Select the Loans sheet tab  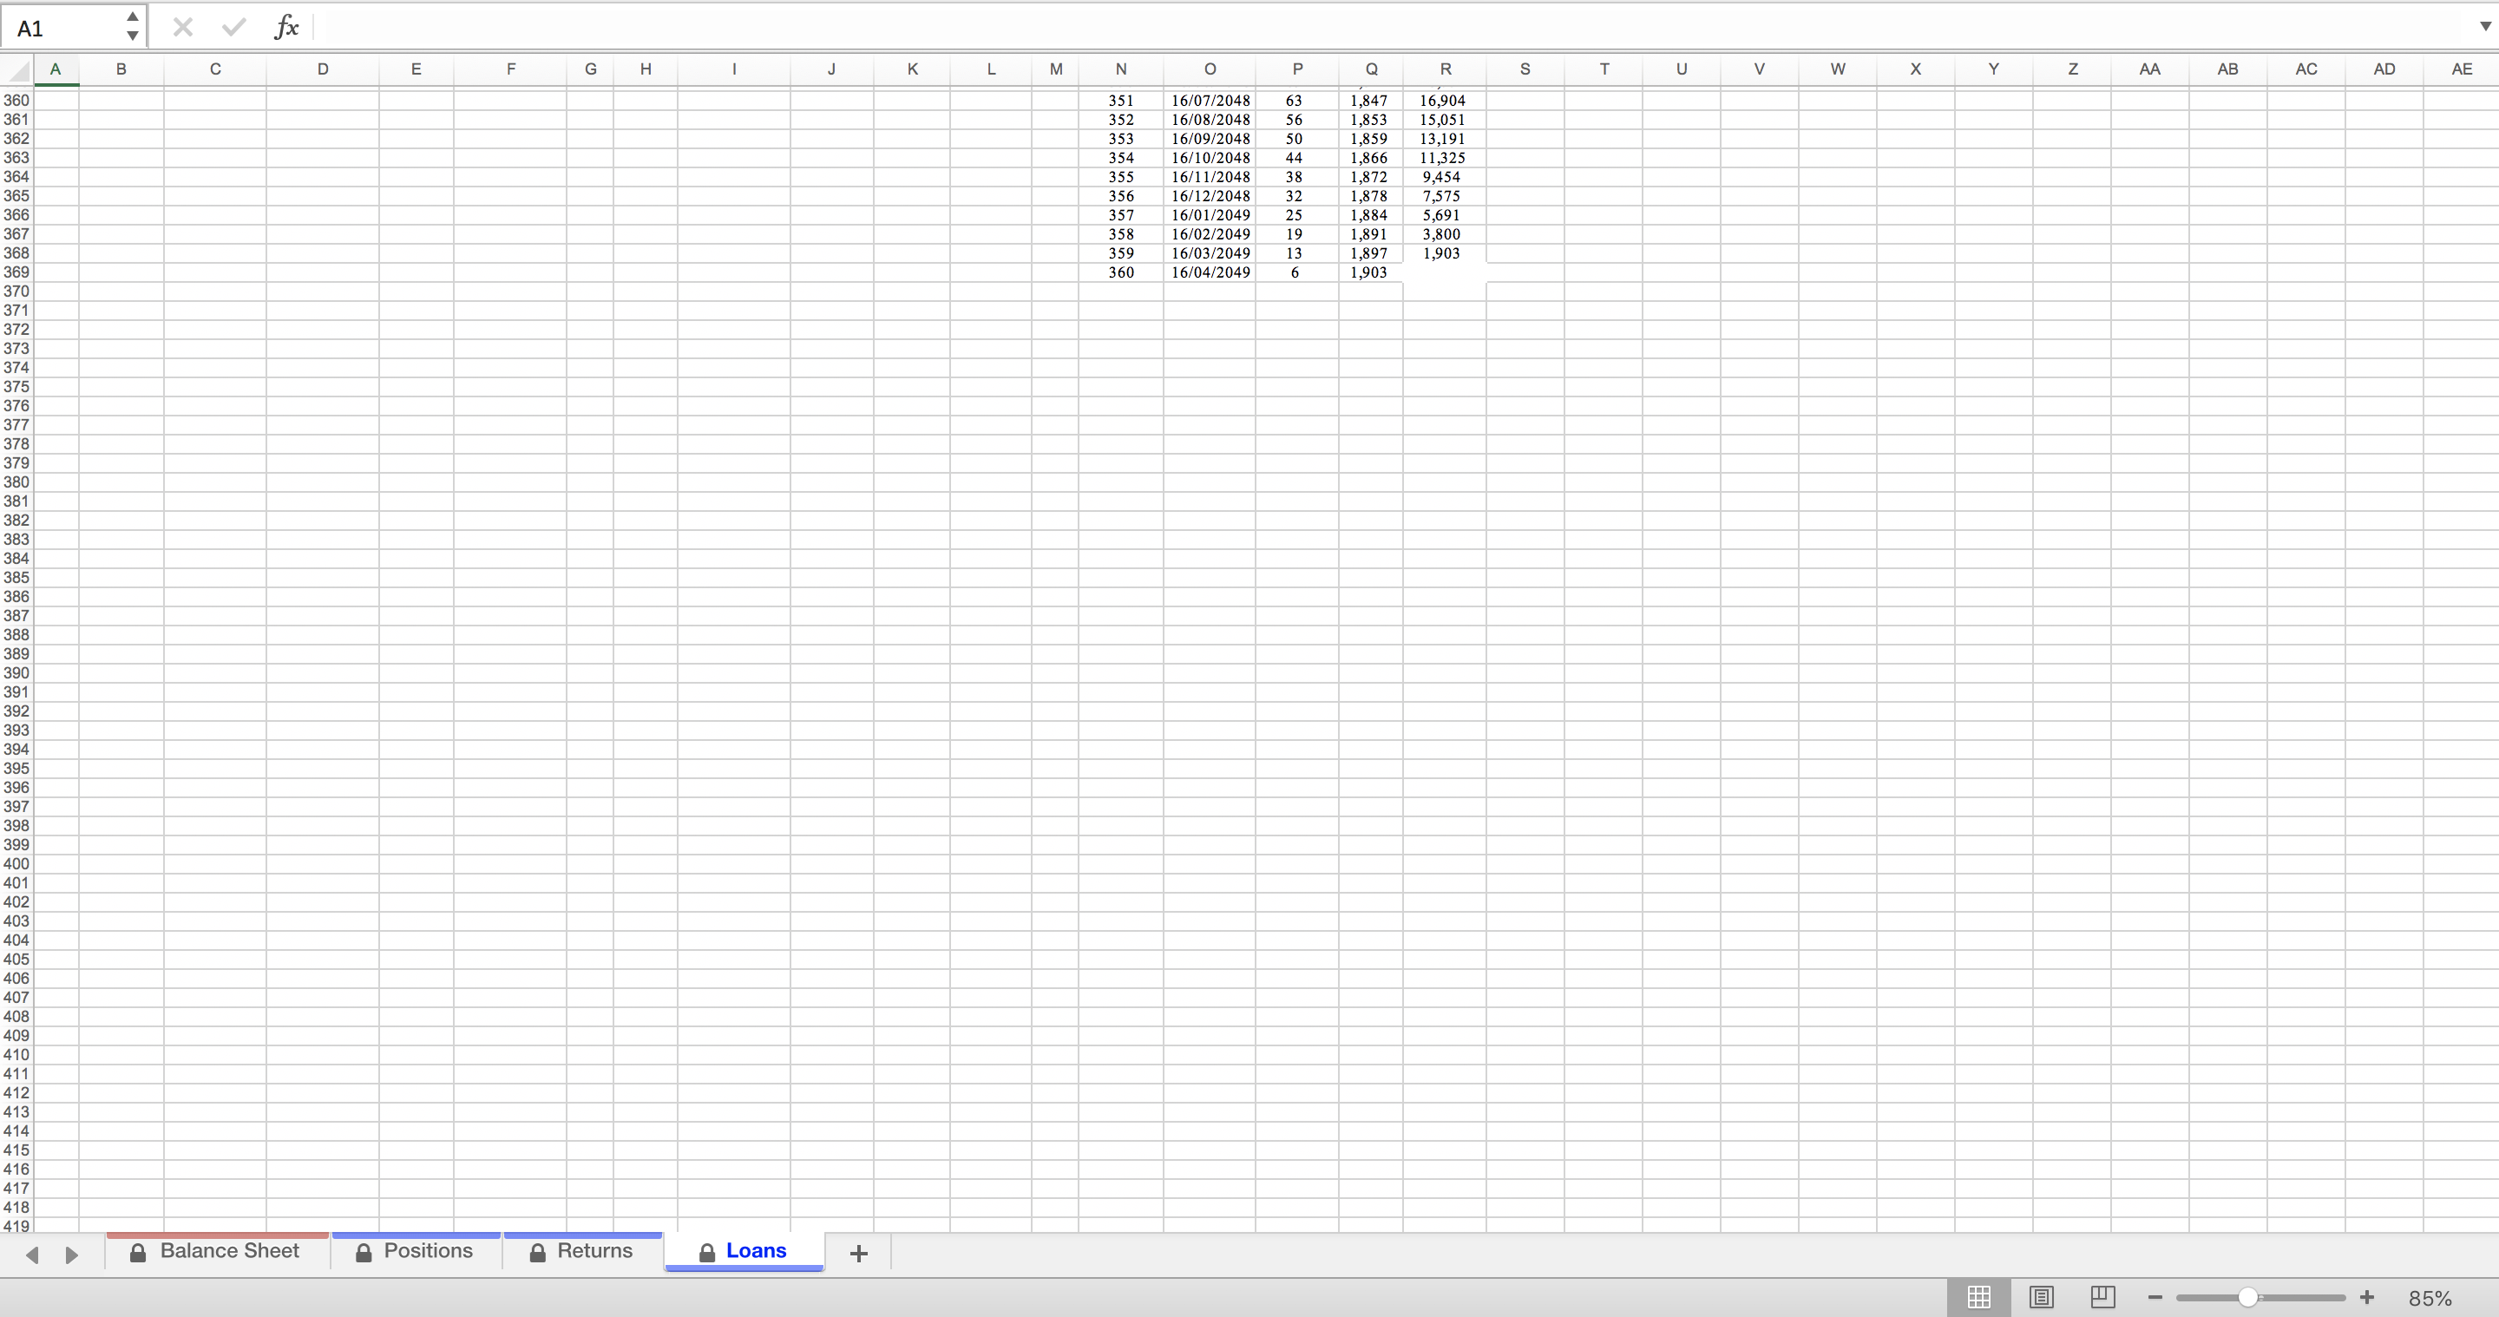(x=744, y=1251)
